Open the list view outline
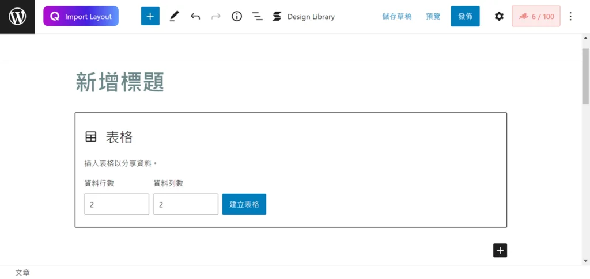 click(x=258, y=16)
